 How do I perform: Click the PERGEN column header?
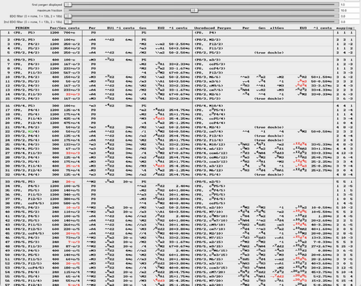coord(22,28)
